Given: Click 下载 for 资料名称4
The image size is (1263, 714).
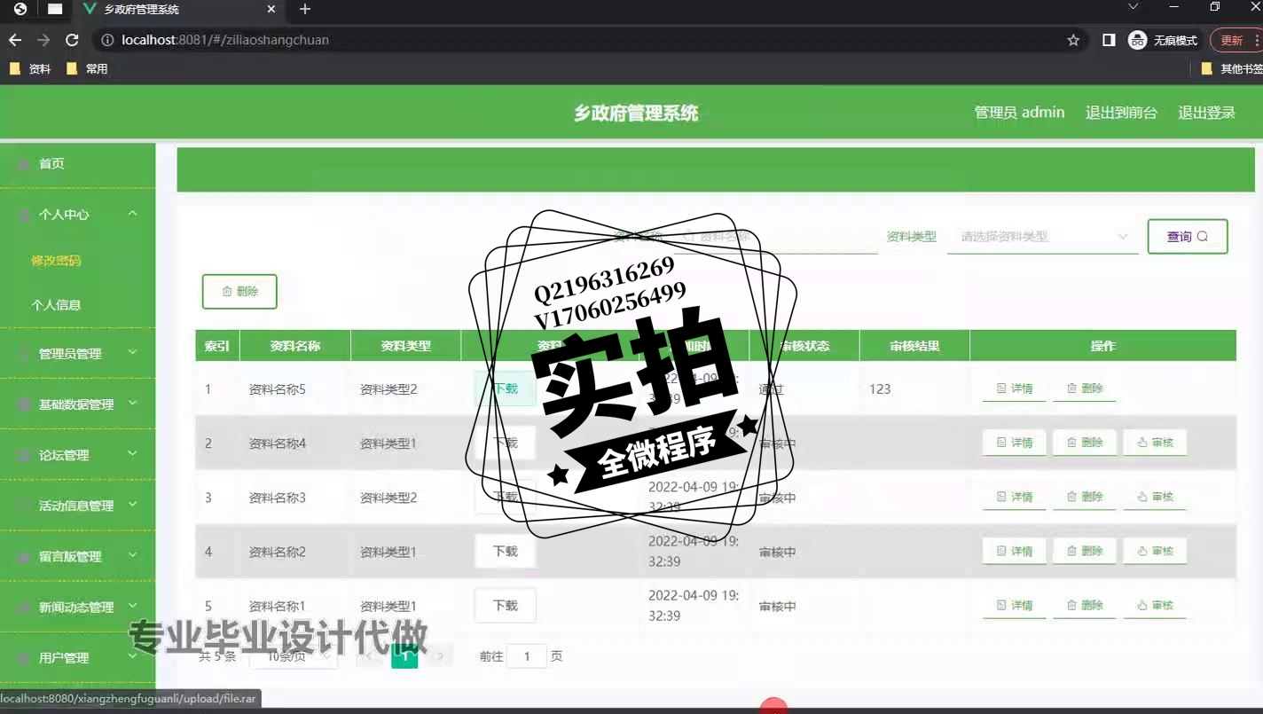Looking at the screenshot, I should tap(506, 443).
